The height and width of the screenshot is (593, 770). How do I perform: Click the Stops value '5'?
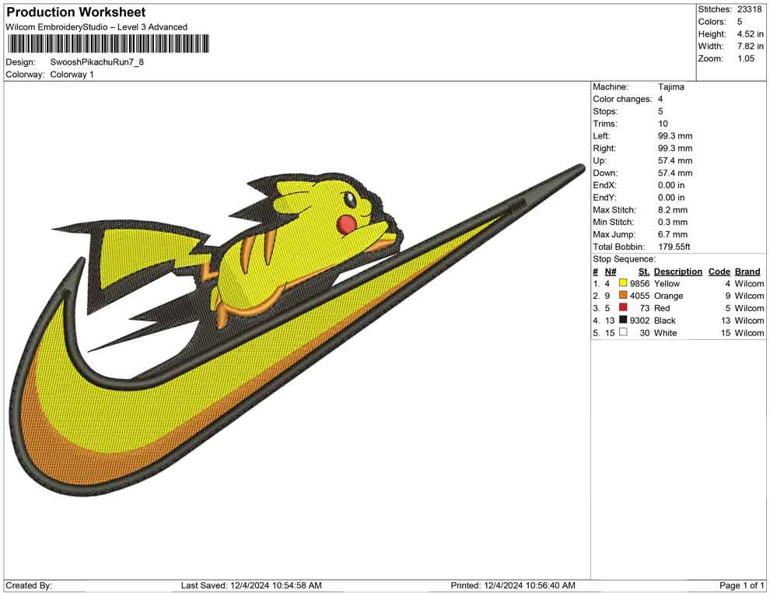[660, 111]
